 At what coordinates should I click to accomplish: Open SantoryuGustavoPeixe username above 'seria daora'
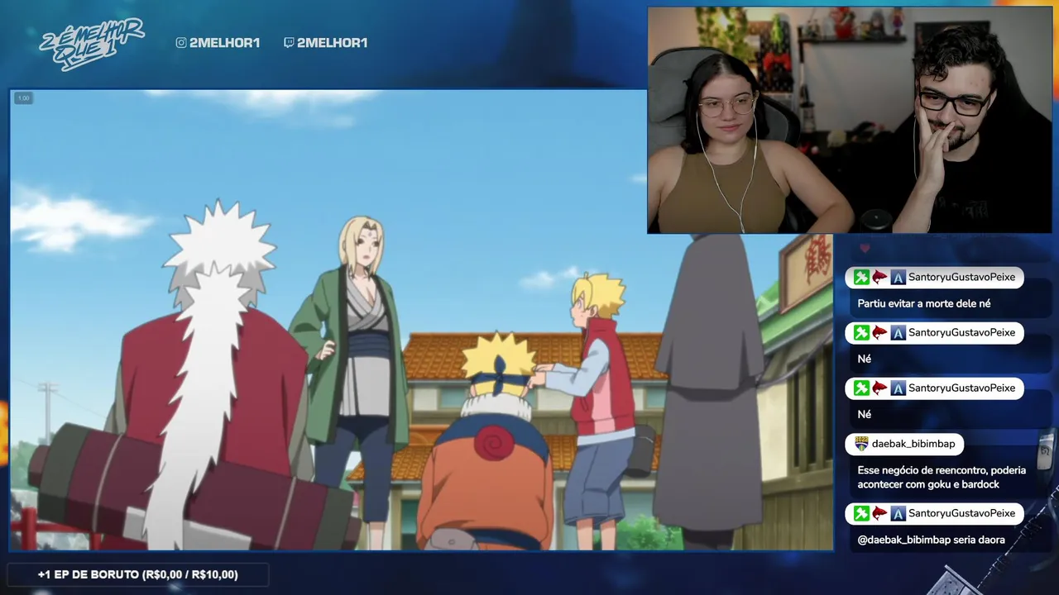pyautogui.click(x=961, y=514)
